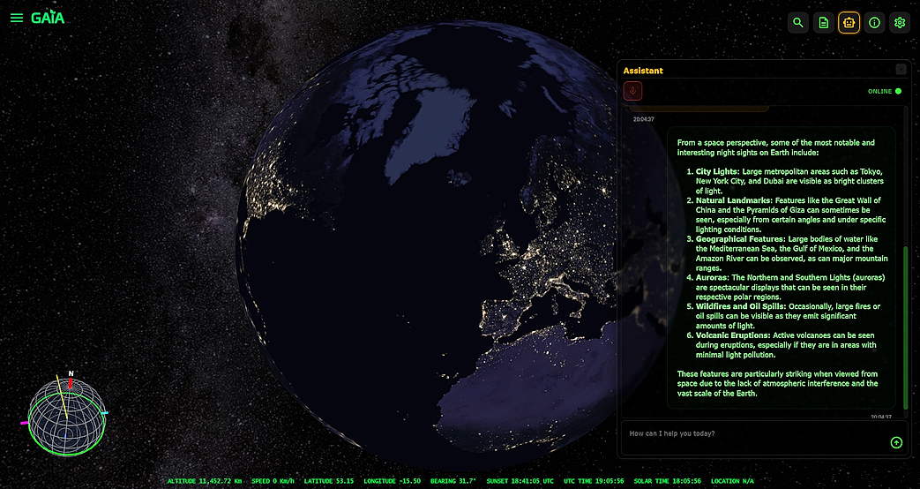Click the compass globe's N marker
Screen dimensions: 920x489
pyautogui.click(x=71, y=373)
